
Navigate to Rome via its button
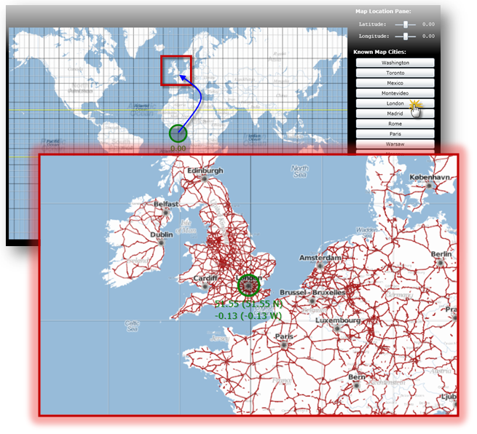tap(395, 124)
